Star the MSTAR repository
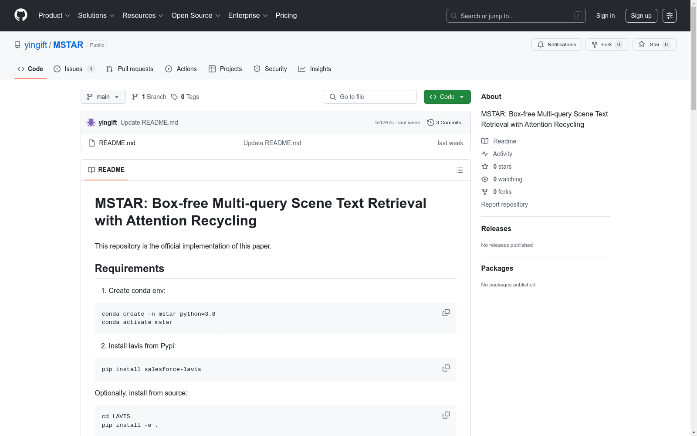697x436 pixels. click(x=654, y=44)
